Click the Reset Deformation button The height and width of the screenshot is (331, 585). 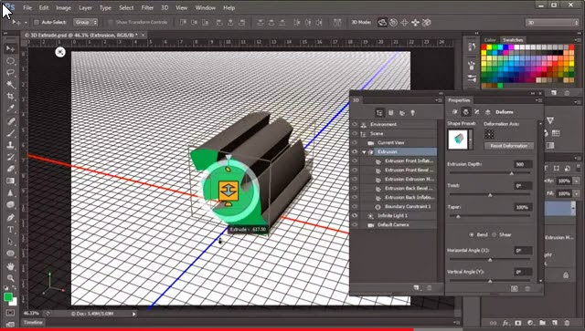click(509, 146)
